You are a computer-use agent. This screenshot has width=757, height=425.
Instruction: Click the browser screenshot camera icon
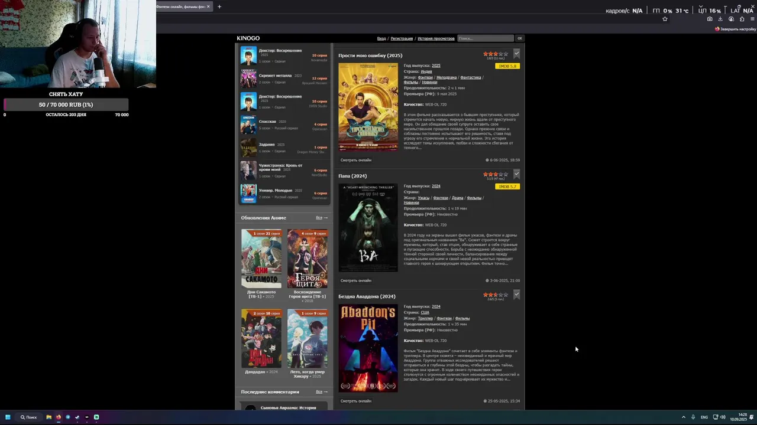click(x=710, y=19)
